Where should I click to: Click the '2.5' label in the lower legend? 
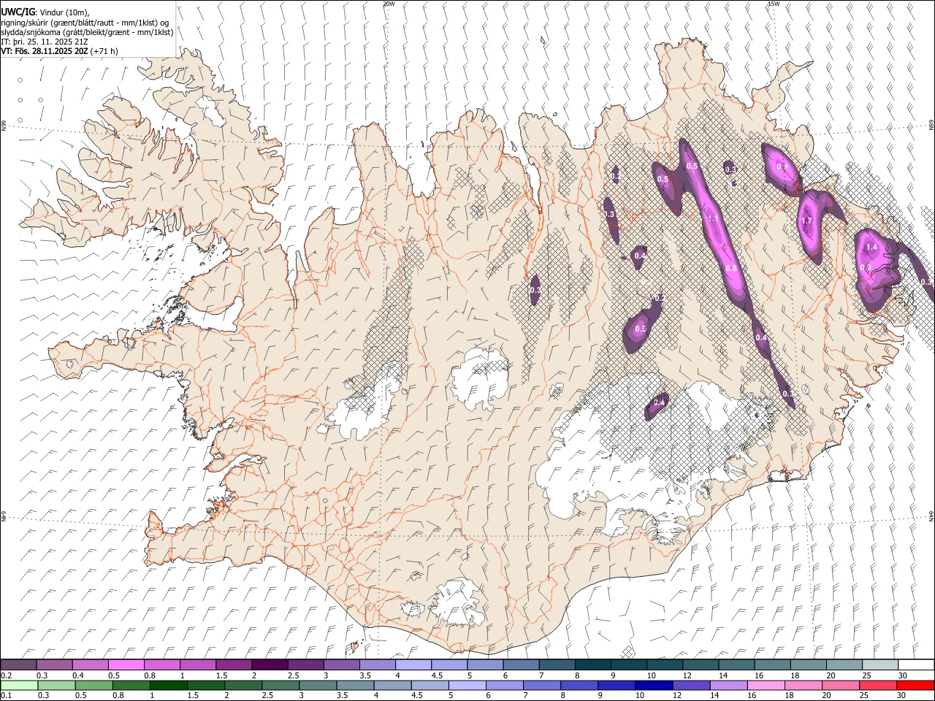[266, 695]
